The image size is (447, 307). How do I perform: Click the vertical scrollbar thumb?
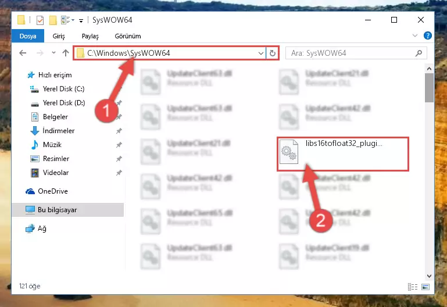429,88
